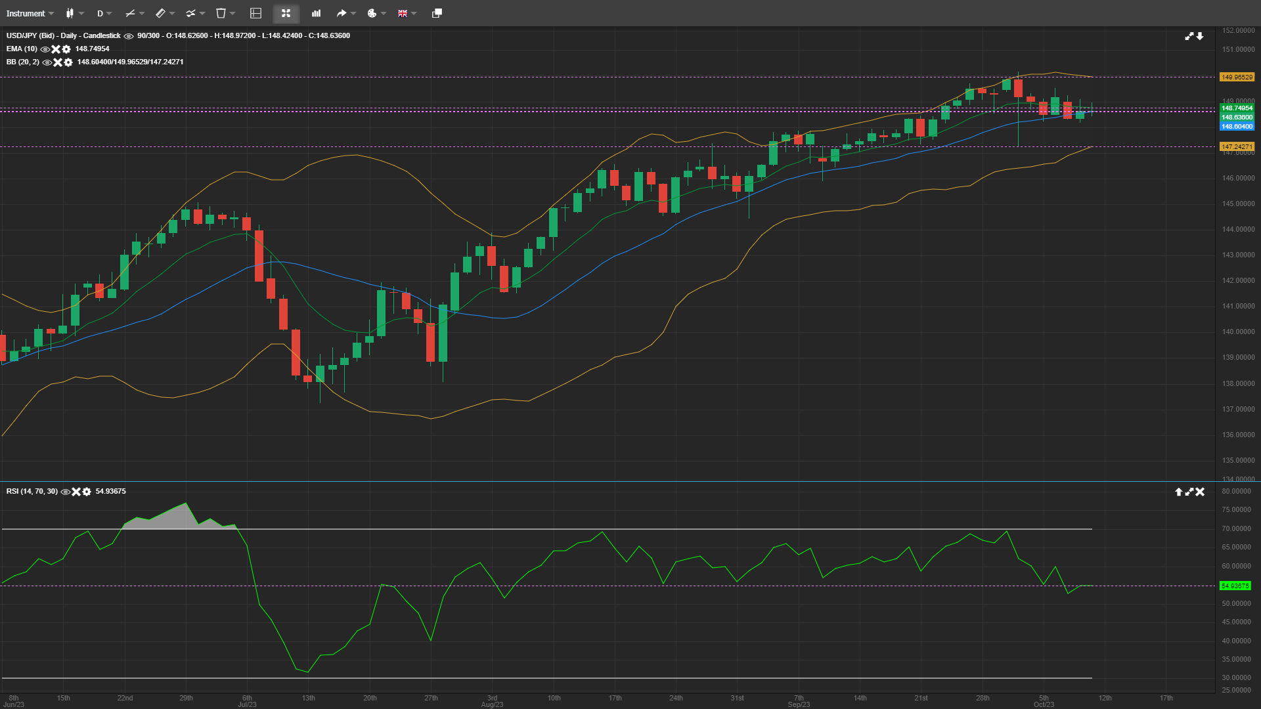
Task: Expand the share options dropdown arrow
Action: tap(353, 13)
